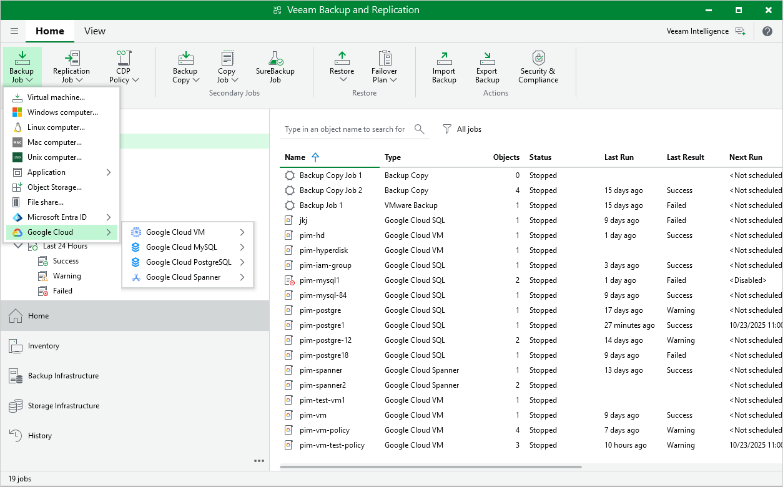Viewport: 783px width, 487px height.
Task: Expand Google Cloud MySQL submenu
Action: tap(187, 247)
